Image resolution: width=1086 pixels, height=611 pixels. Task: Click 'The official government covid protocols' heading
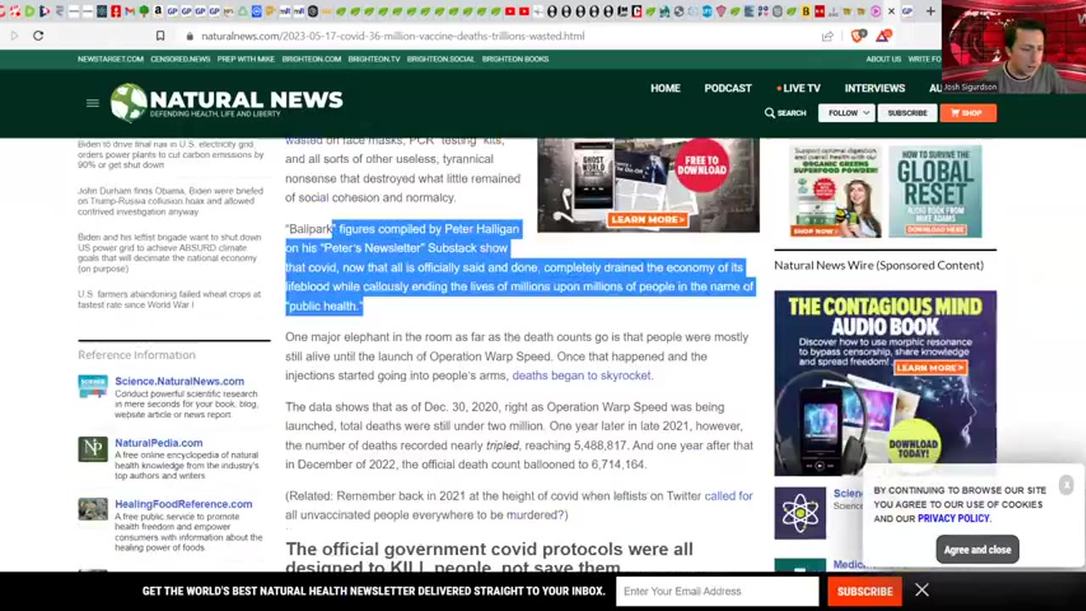489,558
